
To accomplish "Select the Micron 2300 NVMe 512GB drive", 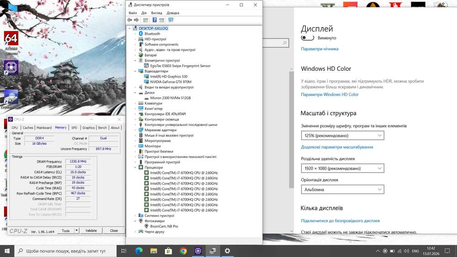I will coord(170,98).
